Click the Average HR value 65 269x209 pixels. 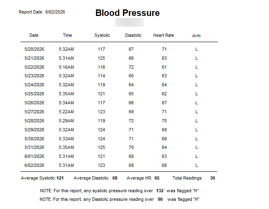(x=157, y=178)
